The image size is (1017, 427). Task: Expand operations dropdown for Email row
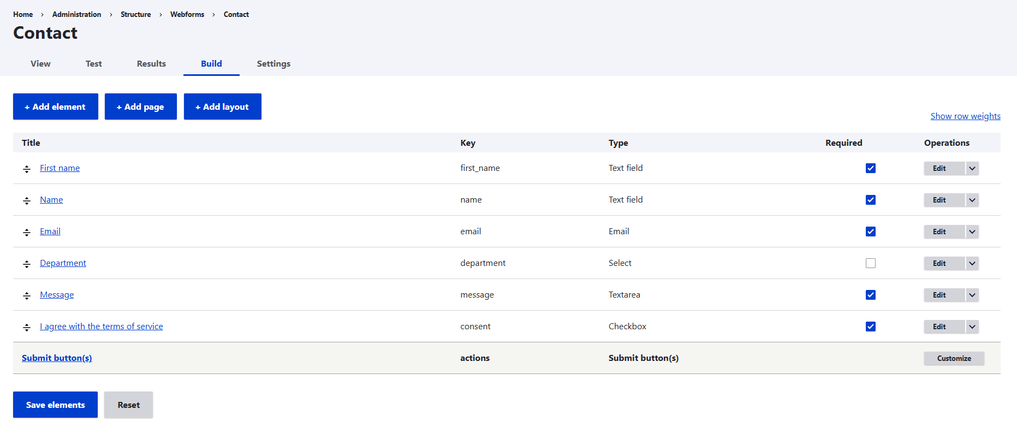click(x=972, y=232)
